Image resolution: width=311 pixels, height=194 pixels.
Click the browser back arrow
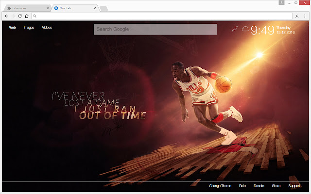coord(5,16)
